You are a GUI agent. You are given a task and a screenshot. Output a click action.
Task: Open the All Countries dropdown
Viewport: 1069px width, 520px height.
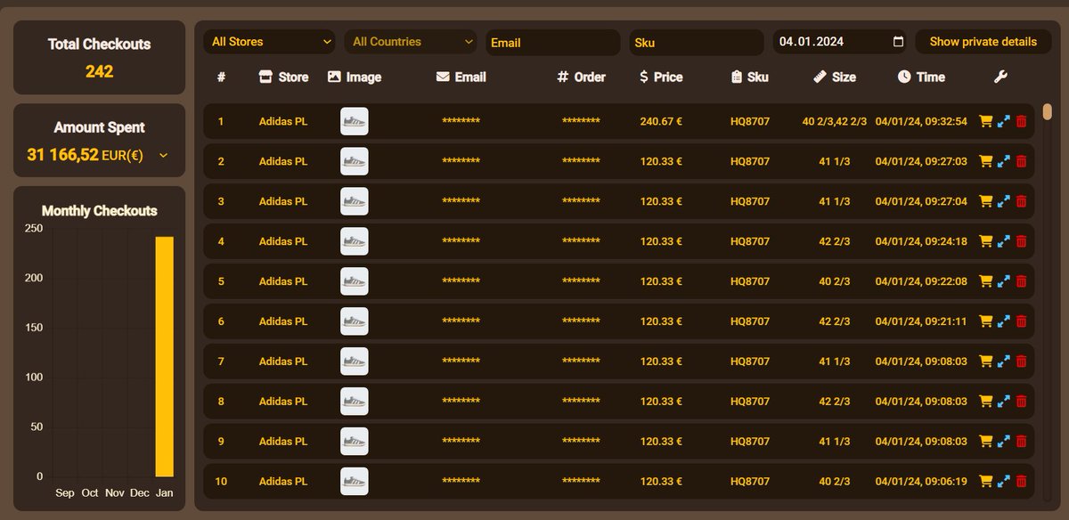point(410,41)
